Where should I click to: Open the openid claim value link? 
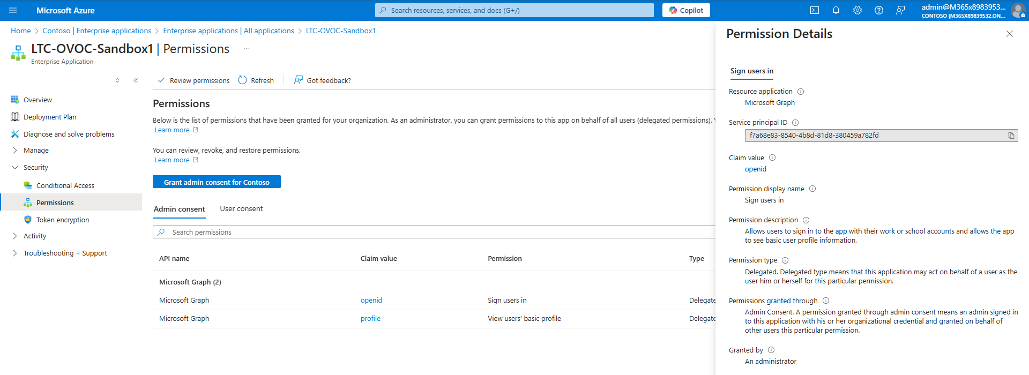371,301
